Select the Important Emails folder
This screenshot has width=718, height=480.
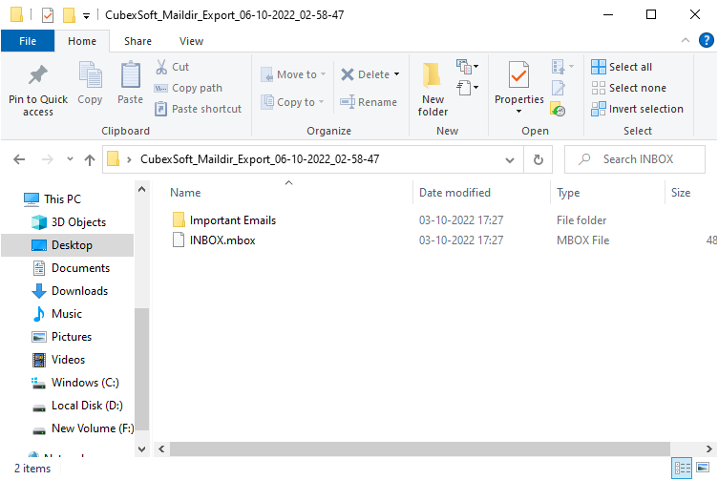tap(224, 220)
